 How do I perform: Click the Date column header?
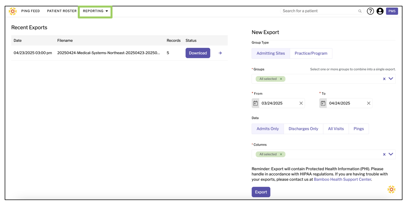tap(18, 40)
